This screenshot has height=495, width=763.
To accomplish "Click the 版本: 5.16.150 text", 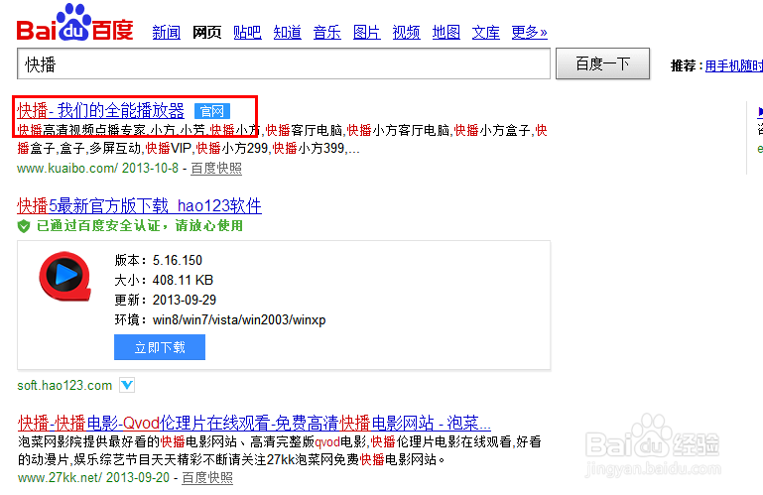I will [158, 261].
